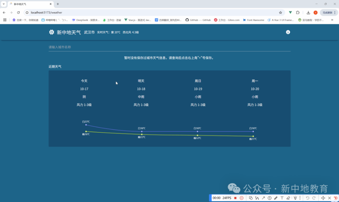This screenshot has width=339, height=202.
Task: Open the tab search dropdown arrow
Action: [4, 4]
